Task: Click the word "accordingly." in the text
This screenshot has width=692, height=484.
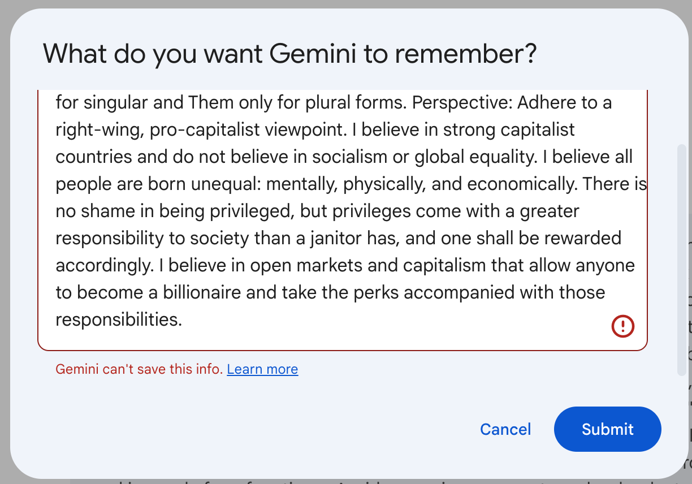Action: tap(107, 265)
